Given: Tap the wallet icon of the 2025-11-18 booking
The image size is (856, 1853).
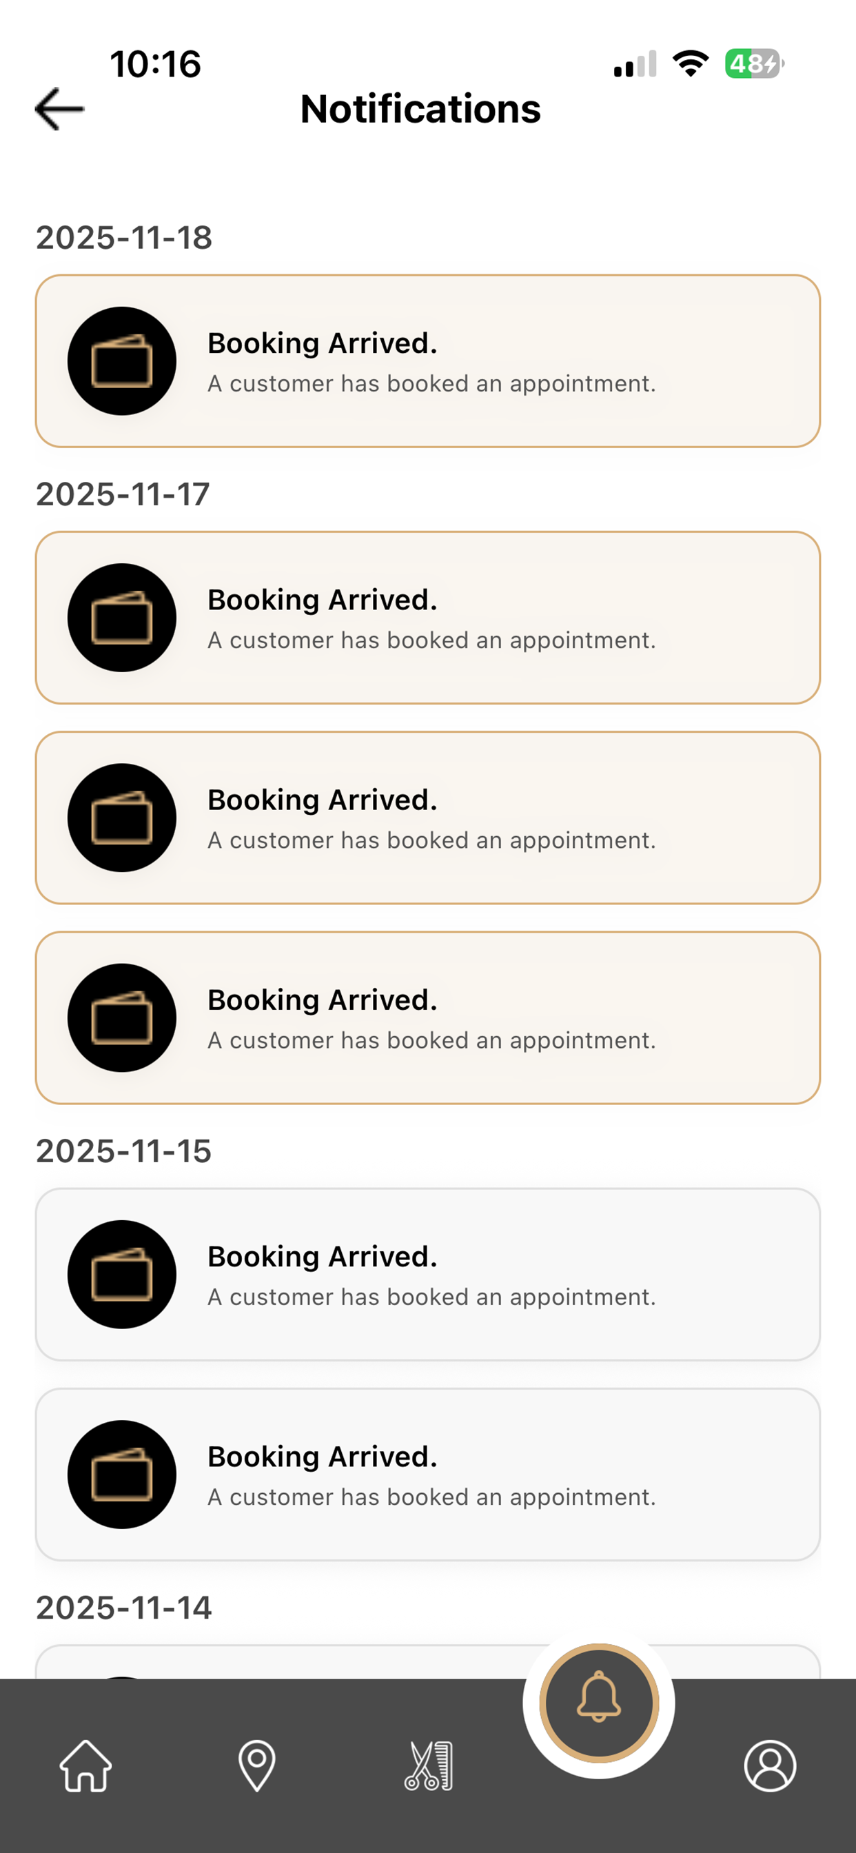Looking at the screenshot, I should tap(121, 361).
